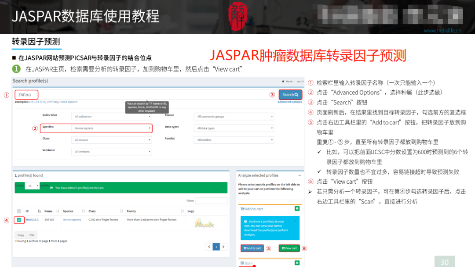Open the Family dropdown showing All families

pyautogui.click(x=234, y=140)
